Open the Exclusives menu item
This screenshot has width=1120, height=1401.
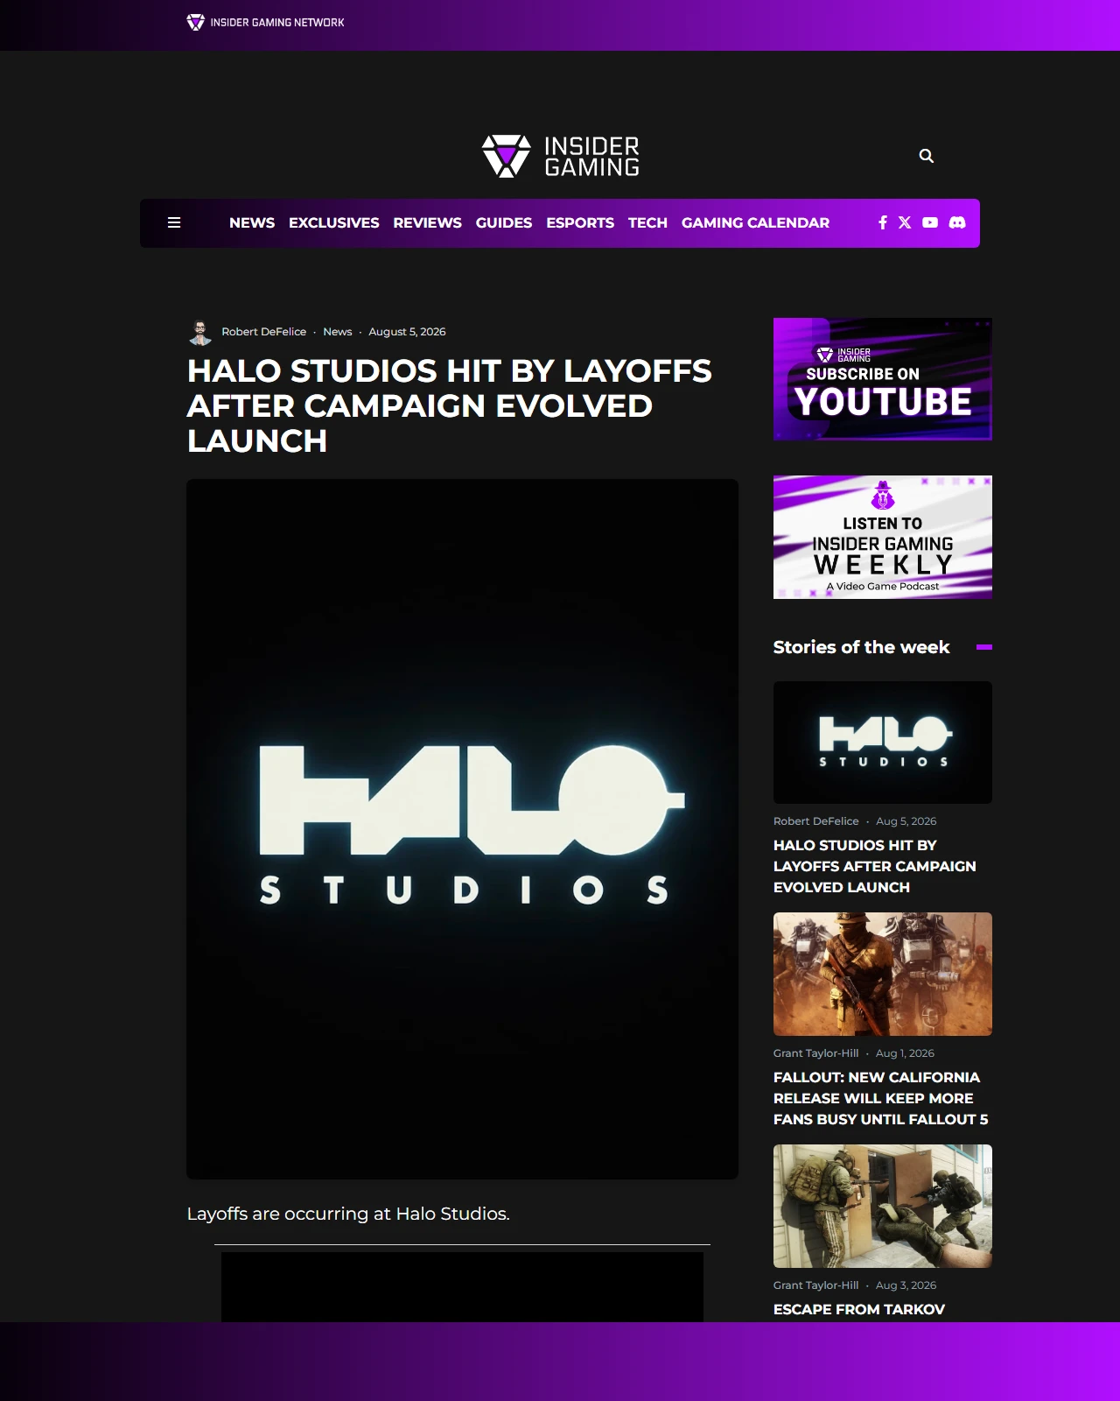pos(334,222)
